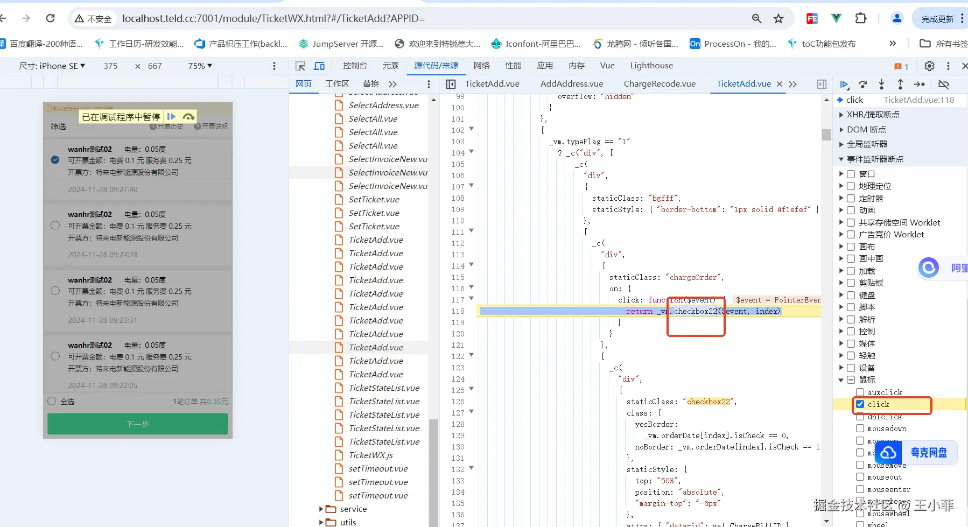
Task: Uncheck the click event listener breakpoint
Action: coord(860,404)
